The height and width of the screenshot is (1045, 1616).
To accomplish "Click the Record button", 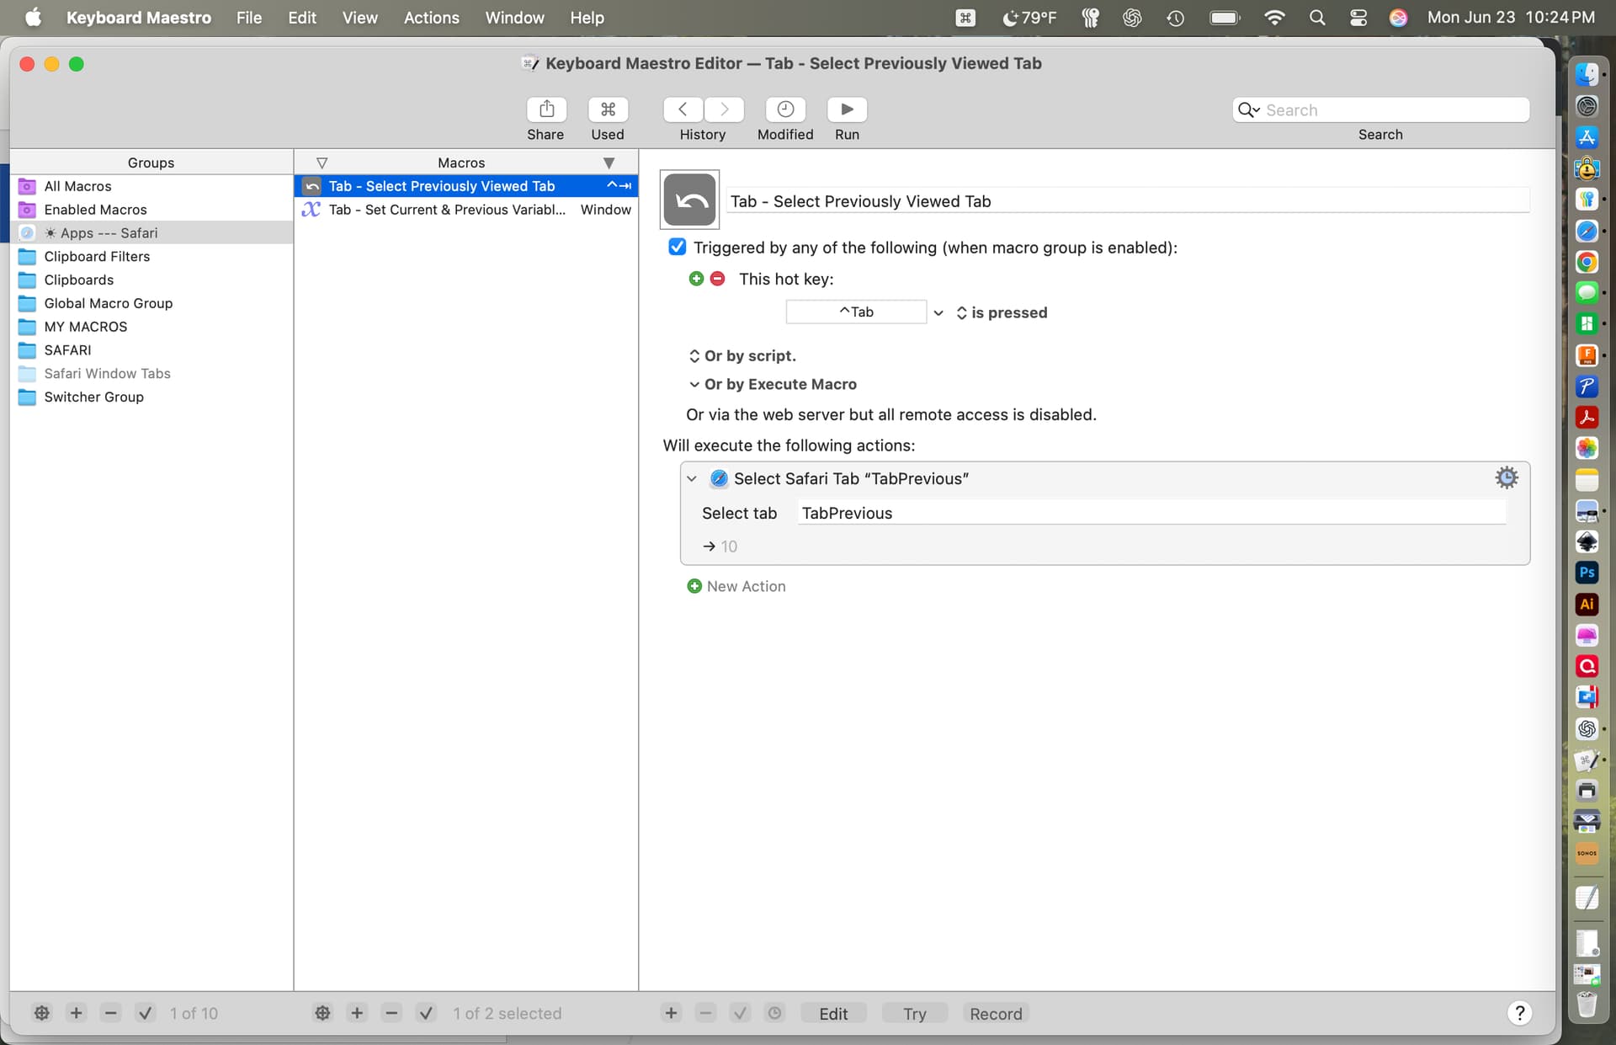I will click(996, 1013).
